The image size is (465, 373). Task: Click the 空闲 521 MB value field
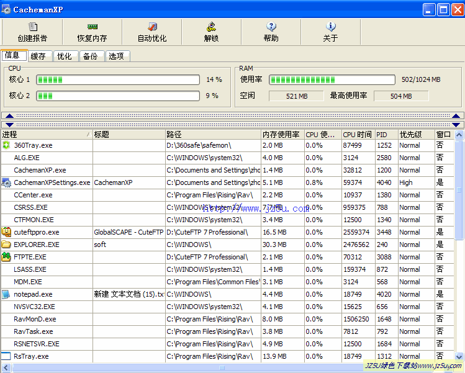click(x=296, y=96)
